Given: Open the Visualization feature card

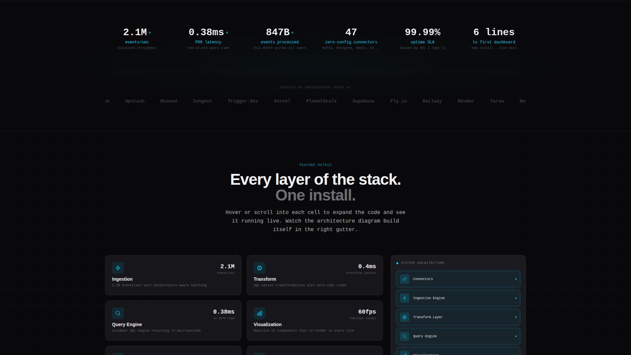Looking at the screenshot, I should tap(315, 320).
